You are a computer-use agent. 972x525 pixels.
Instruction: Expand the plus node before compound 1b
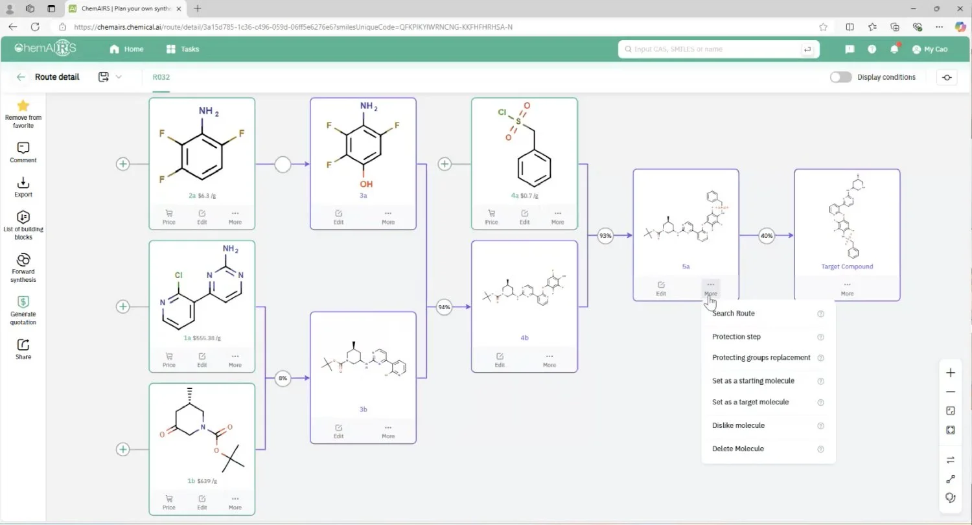pyautogui.click(x=122, y=449)
